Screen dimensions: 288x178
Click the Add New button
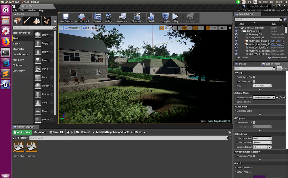click(x=22, y=132)
